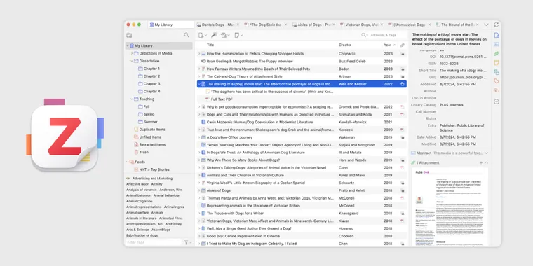533x266 pixels.
Task: Click the plus icon in Attachment section
Action: pos(481,163)
